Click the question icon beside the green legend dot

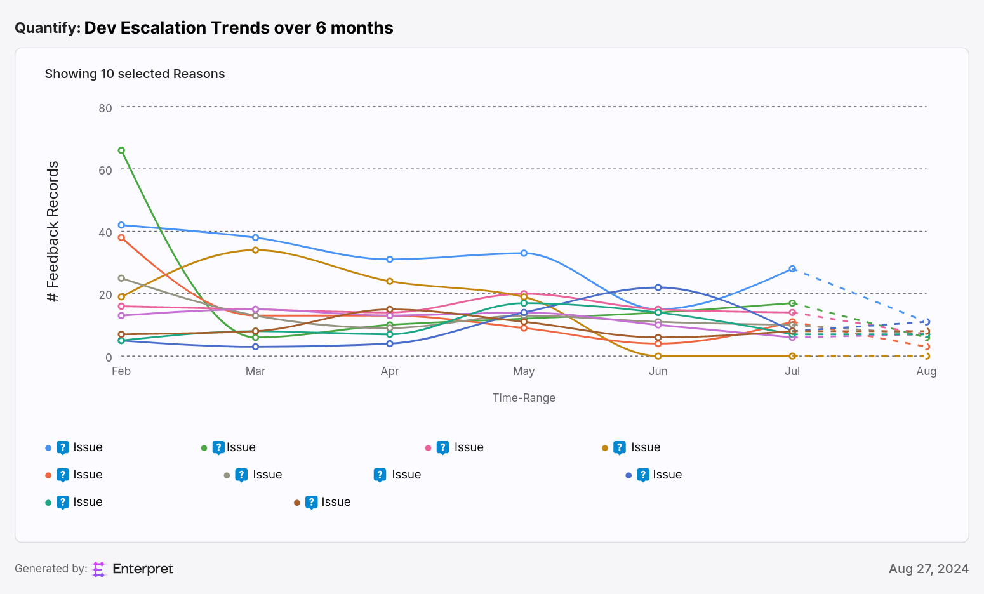(x=218, y=448)
